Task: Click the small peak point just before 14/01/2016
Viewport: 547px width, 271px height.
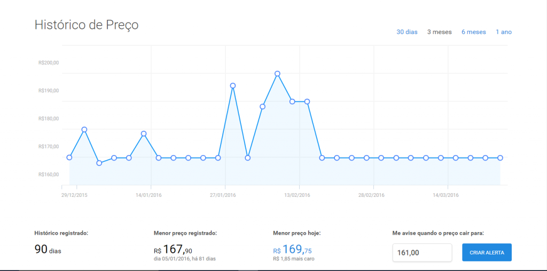Action: coord(144,133)
